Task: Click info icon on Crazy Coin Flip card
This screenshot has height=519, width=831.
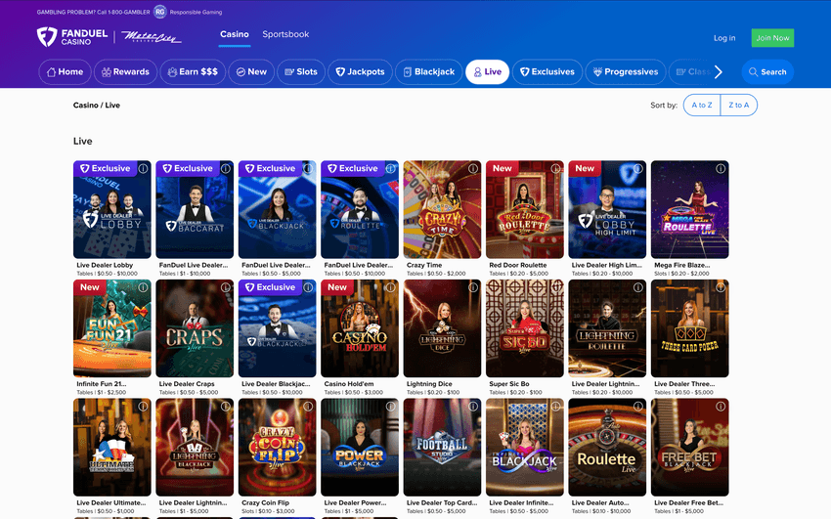Action: pyautogui.click(x=308, y=407)
